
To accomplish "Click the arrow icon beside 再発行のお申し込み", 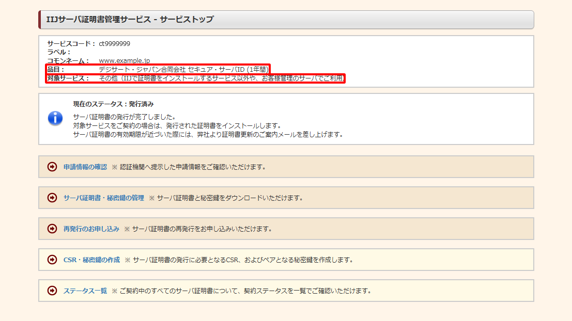I will click(x=52, y=229).
